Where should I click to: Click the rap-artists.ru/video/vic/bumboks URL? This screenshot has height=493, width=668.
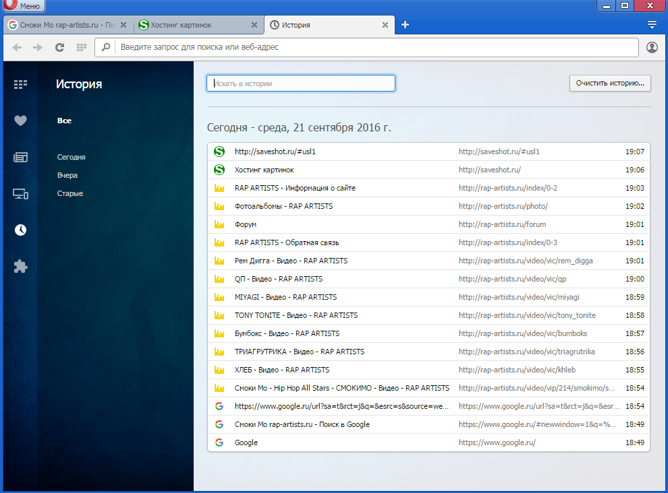pyautogui.click(x=523, y=333)
